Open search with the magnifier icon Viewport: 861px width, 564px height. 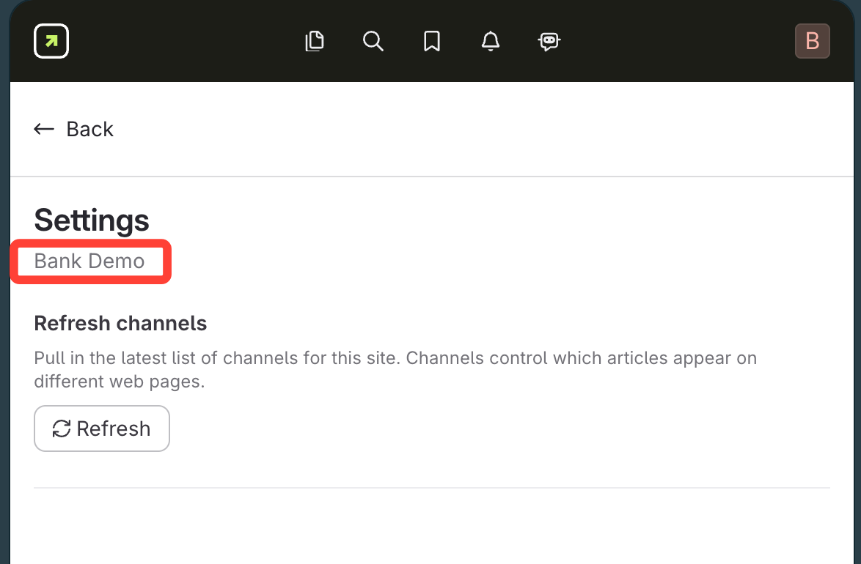[373, 41]
